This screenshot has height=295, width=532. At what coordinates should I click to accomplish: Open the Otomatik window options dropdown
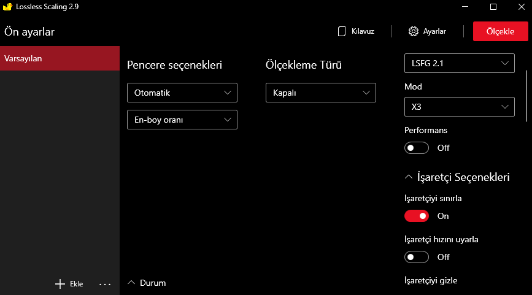[182, 93]
